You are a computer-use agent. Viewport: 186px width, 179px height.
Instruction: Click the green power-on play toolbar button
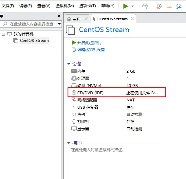pos(125,6)
